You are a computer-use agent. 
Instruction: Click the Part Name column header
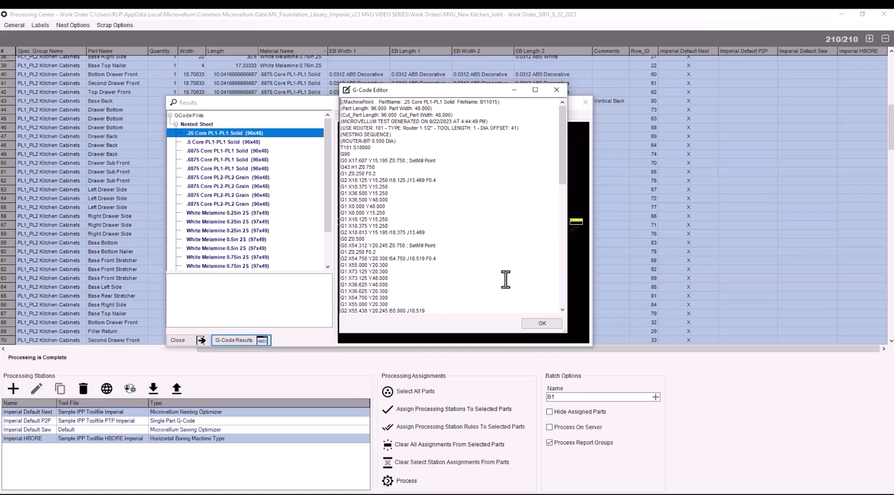tap(117, 51)
